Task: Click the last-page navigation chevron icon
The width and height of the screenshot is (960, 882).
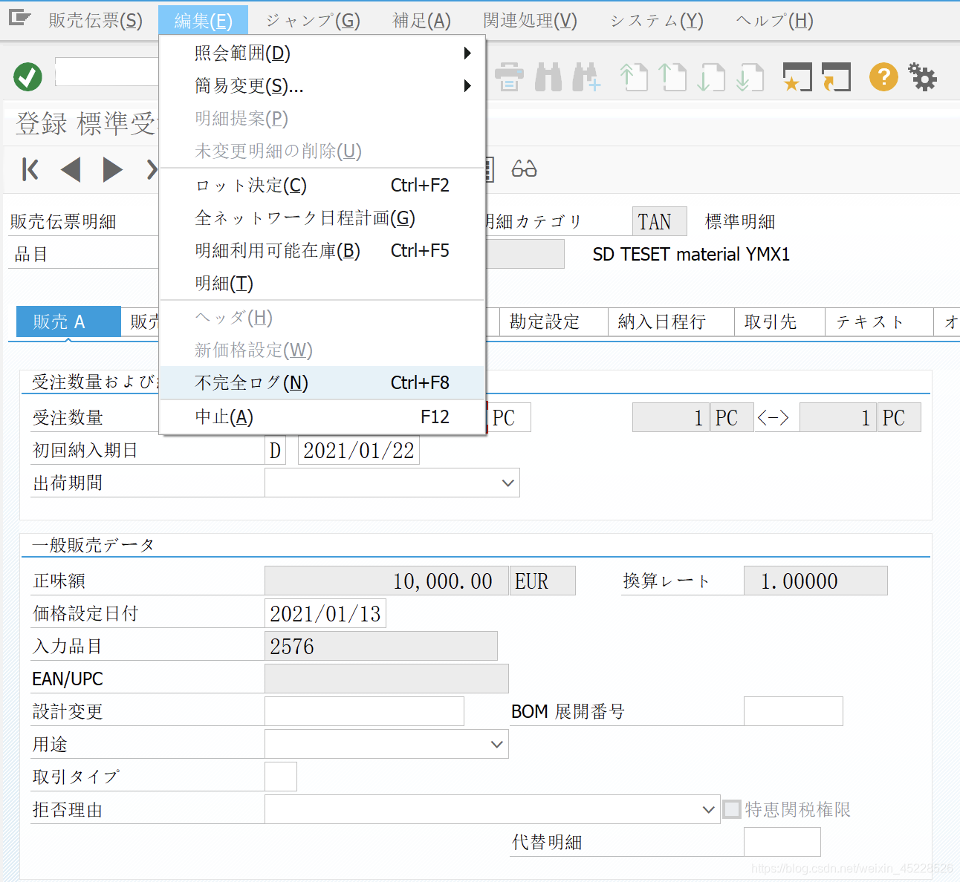Action: click(152, 169)
